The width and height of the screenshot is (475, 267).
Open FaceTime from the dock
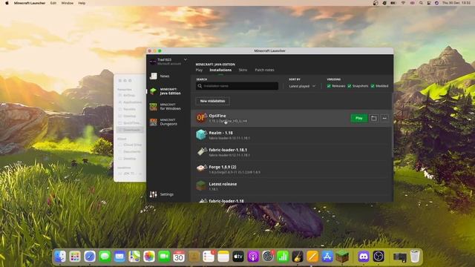[164, 257]
